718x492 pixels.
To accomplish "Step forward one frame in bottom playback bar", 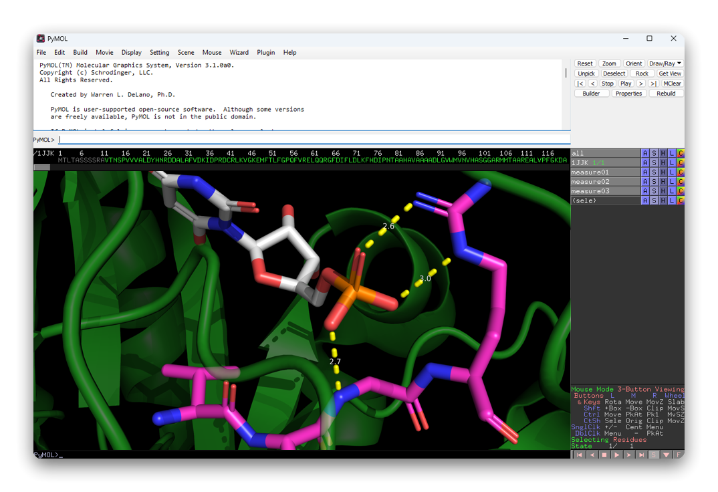I will point(629,455).
